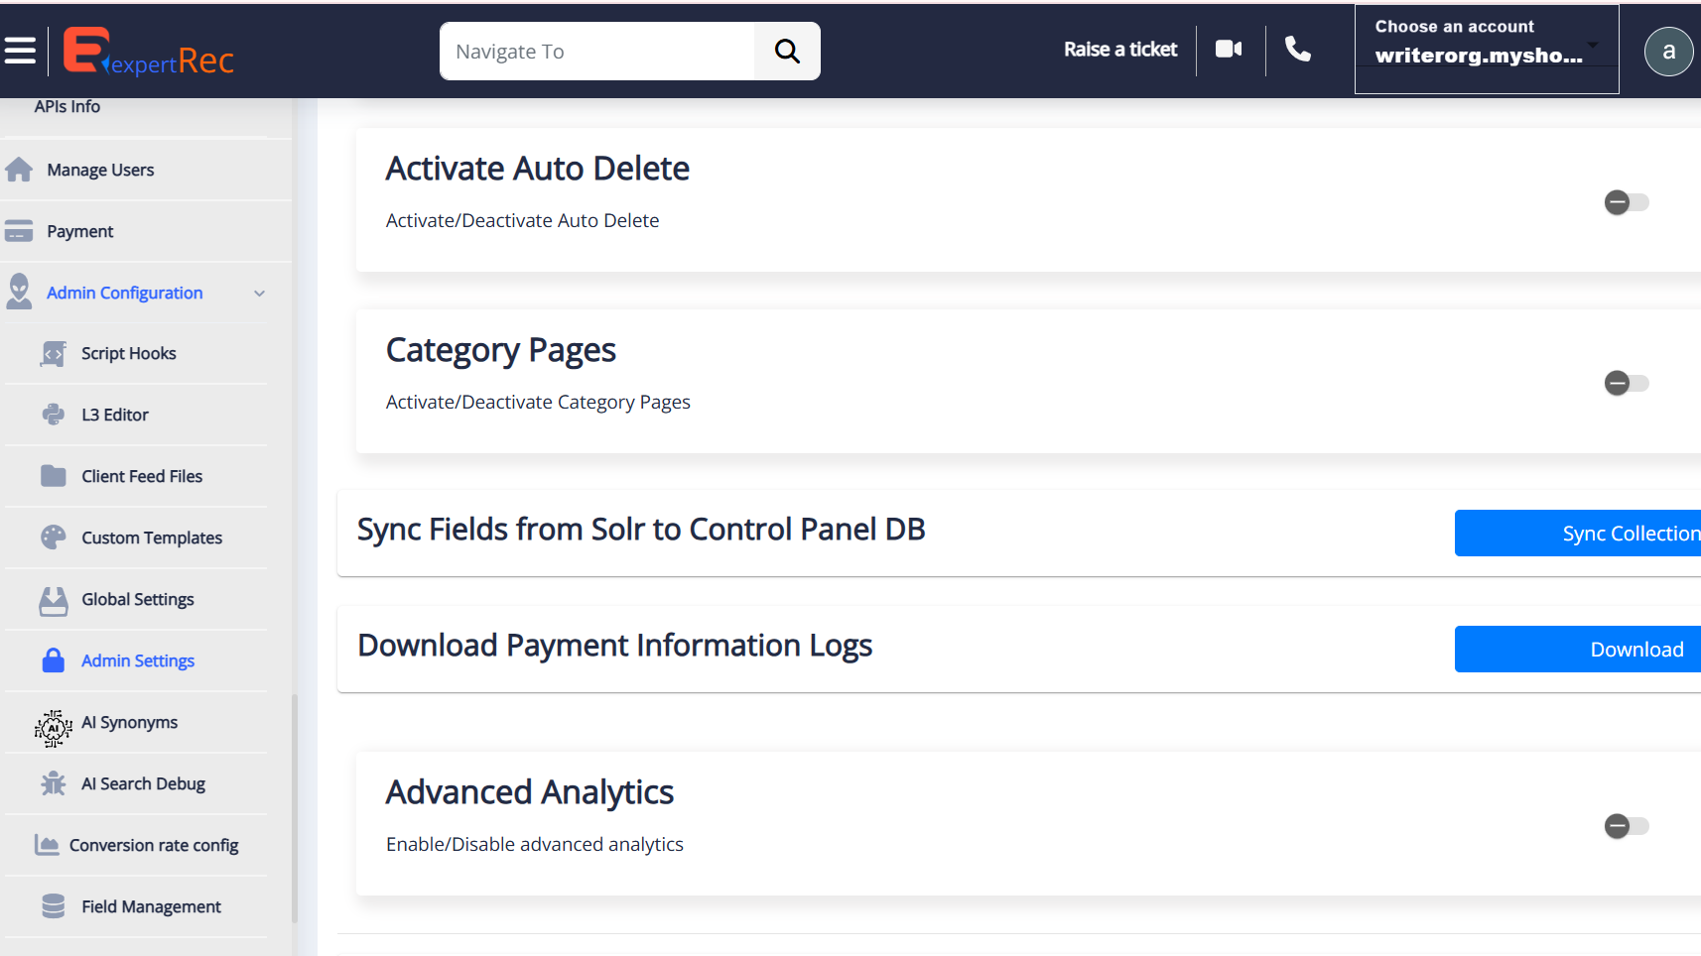The image size is (1701, 956).
Task: Download the payment information logs
Action: (x=1578, y=650)
